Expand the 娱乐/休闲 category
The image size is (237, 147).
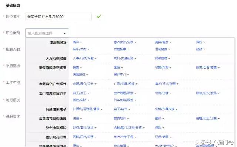(81, 49)
